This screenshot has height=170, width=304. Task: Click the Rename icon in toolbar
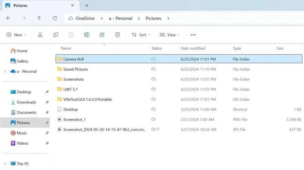tap(87, 35)
